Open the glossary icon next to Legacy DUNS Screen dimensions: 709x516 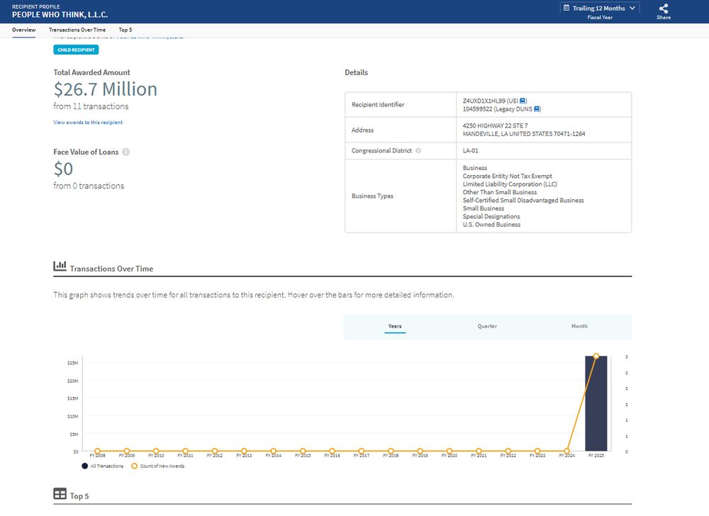537,109
